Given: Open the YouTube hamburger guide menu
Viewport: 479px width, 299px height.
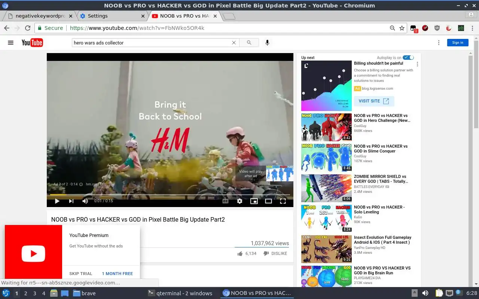Looking at the screenshot, I should point(10,43).
